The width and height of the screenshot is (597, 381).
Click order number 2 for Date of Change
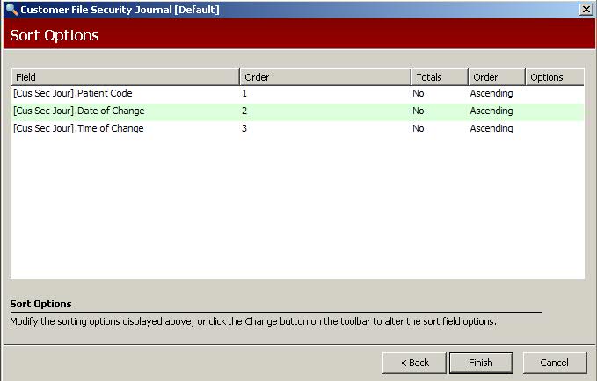[244, 111]
